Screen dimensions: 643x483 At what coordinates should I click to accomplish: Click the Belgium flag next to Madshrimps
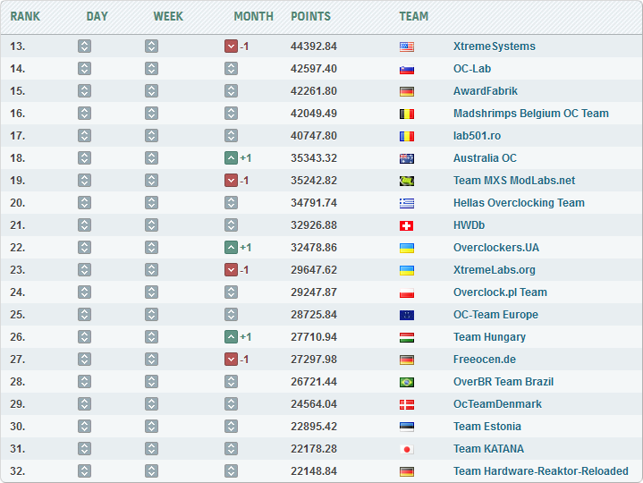click(x=407, y=114)
